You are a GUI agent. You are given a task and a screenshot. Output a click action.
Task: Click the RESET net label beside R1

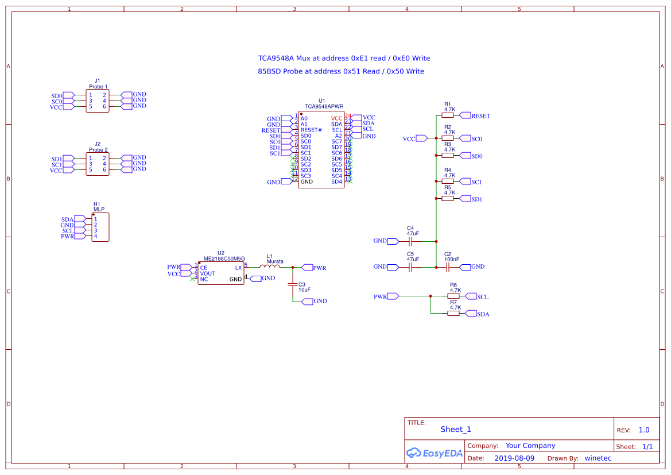point(480,115)
